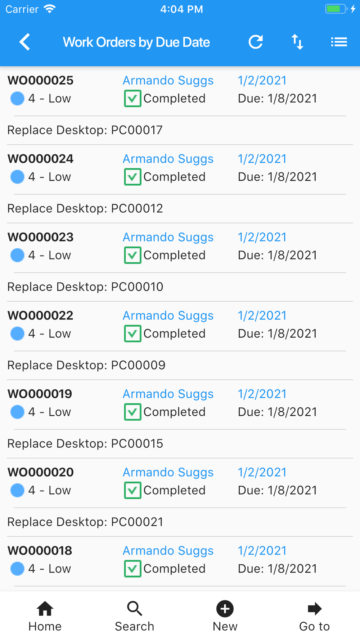Click the blue priority dot on WO000019
This screenshot has width=360, height=641.
(x=17, y=412)
